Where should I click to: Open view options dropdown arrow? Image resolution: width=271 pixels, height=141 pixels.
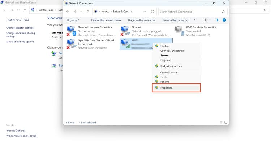coord(210,20)
